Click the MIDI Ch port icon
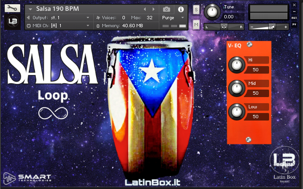Screen dimensions: 303x189 (x=29, y=26)
